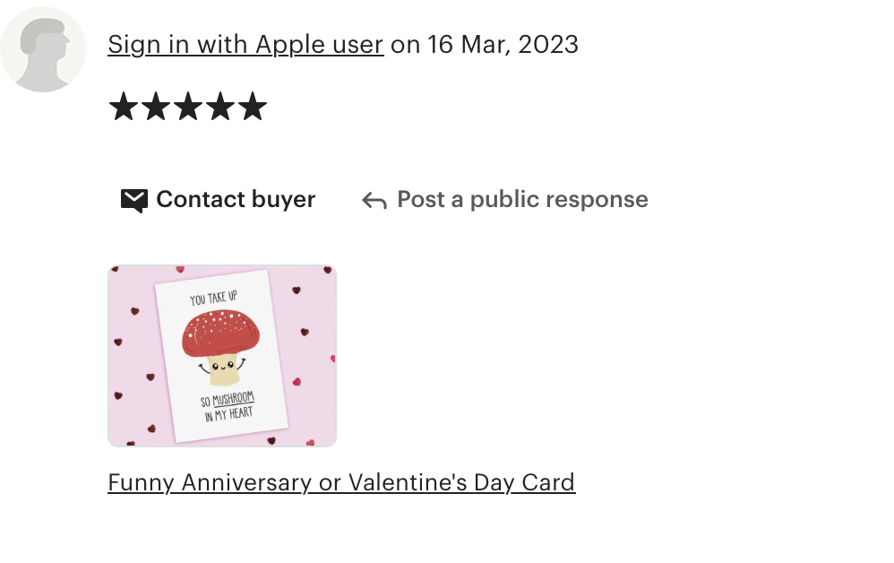894x563 pixels.
Task: Click the fourth star in the rating
Action: click(x=220, y=107)
